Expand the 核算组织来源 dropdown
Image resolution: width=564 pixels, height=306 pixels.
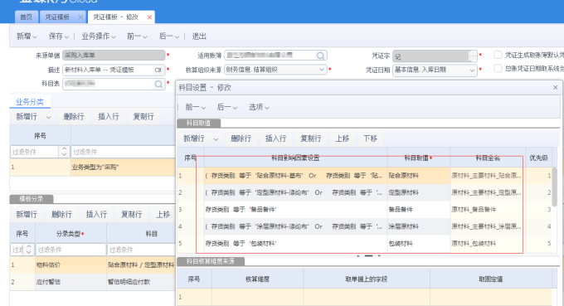tap(322, 70)
